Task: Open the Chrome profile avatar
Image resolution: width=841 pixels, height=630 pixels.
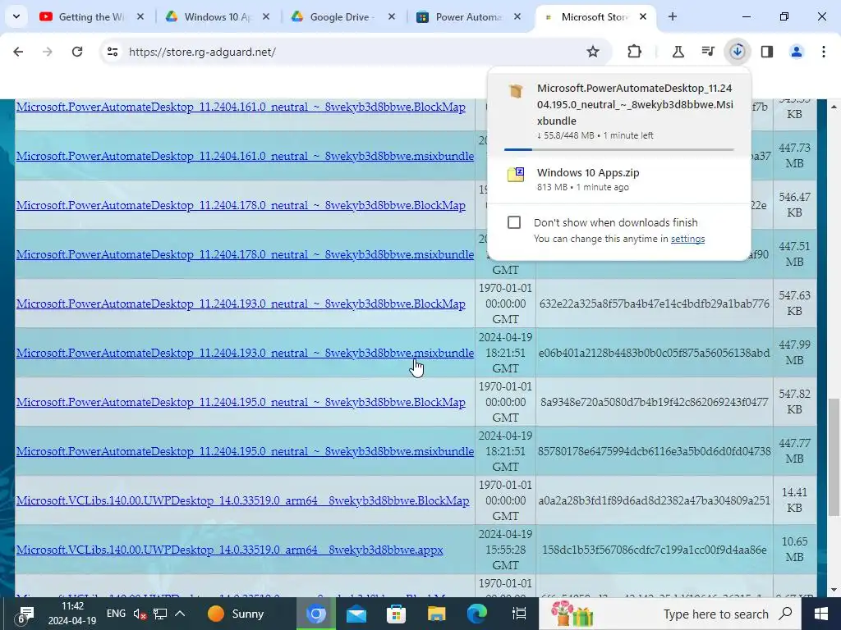Action: click(x=797, y=52)
